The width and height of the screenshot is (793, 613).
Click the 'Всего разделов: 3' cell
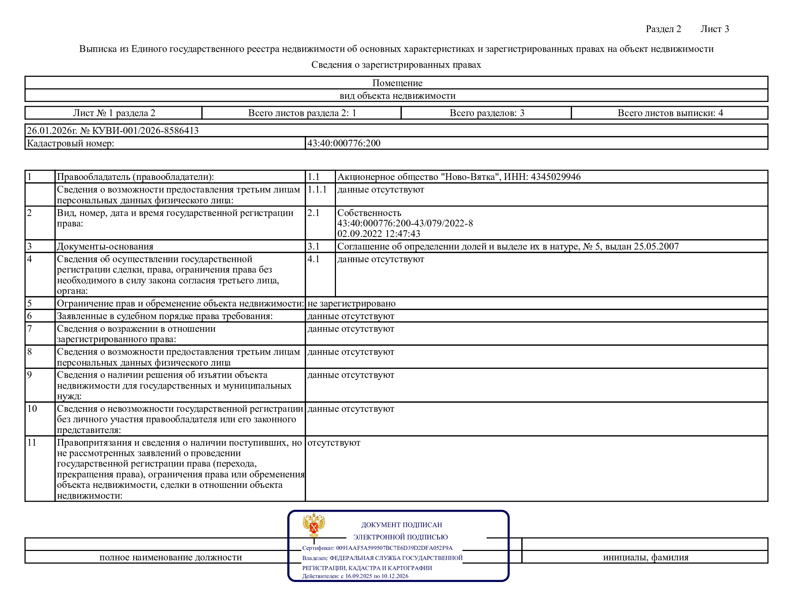click(x=487, y=113)
